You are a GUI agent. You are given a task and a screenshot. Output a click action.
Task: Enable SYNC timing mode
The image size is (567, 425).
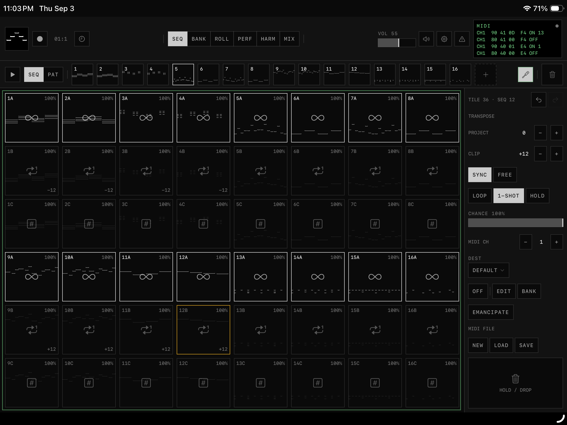click(x=480, y=175)
